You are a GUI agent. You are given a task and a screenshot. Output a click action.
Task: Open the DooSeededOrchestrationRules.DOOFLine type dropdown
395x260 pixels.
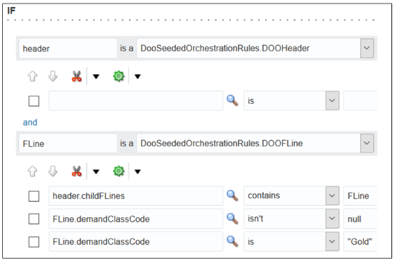coord(366,143)
